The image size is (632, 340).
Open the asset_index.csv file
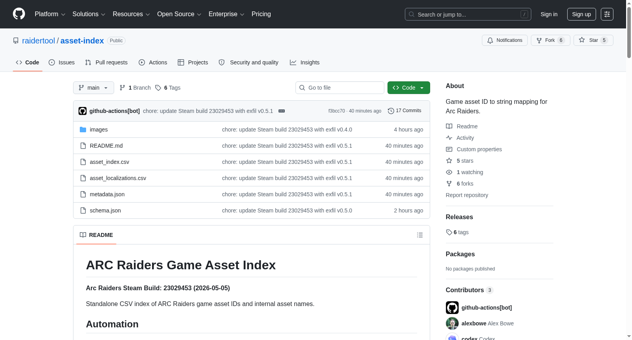pyautogui.click(x=109, y=162)
